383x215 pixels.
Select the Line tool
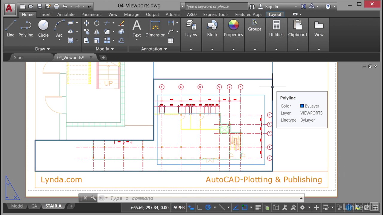pos(10,29)
